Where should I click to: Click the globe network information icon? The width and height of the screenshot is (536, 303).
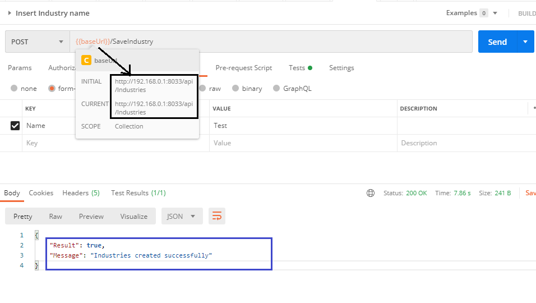pos(371,193)
